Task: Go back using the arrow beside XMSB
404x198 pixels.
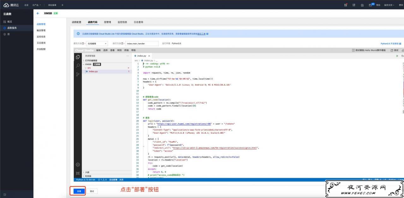Action: coord(38,13)
